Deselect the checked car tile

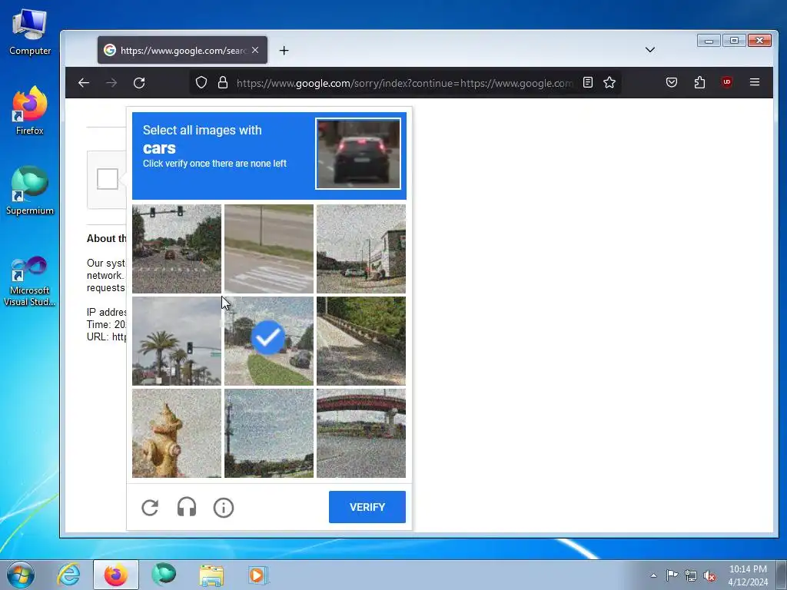(x=269, y=341)
